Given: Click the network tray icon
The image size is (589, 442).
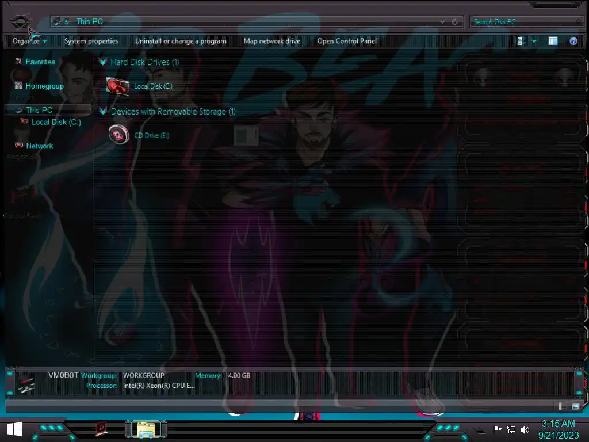Looking at the screenshot, I should coord(511,429).
